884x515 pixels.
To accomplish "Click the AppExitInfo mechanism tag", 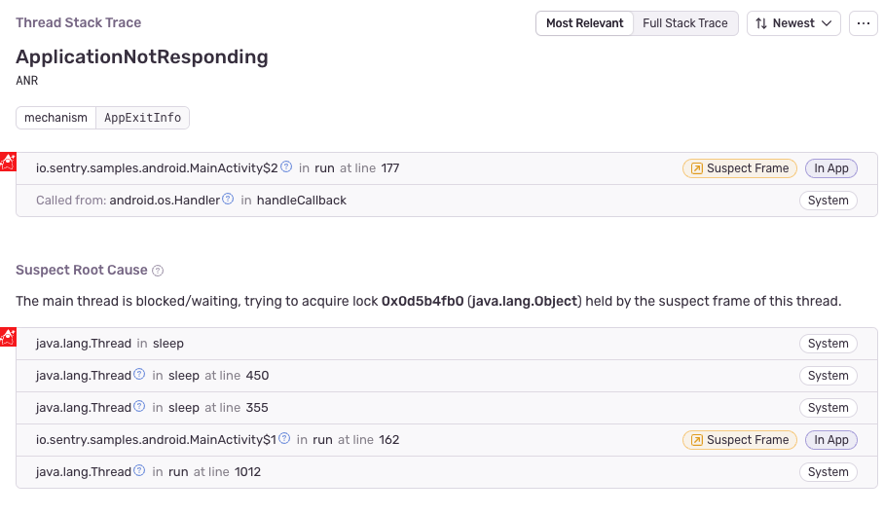I will coord(142,118).
